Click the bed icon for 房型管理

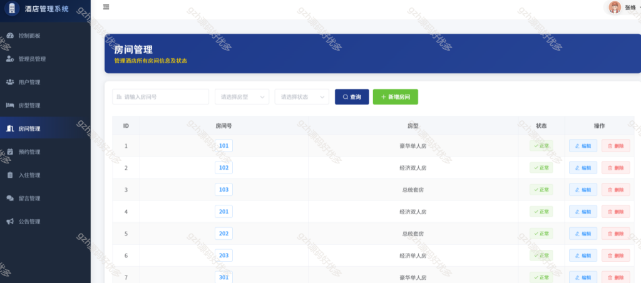coord(10,106)
